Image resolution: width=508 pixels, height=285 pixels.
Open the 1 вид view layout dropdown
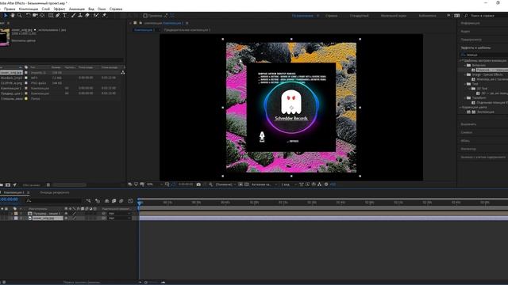point(289,184)
